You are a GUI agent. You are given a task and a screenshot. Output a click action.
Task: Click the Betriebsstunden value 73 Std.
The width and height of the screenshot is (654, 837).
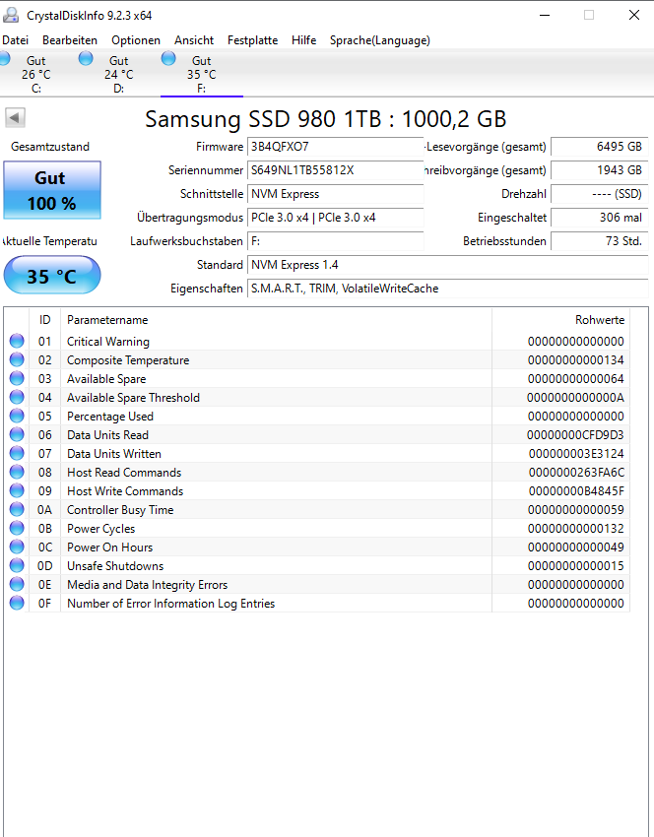600,241
